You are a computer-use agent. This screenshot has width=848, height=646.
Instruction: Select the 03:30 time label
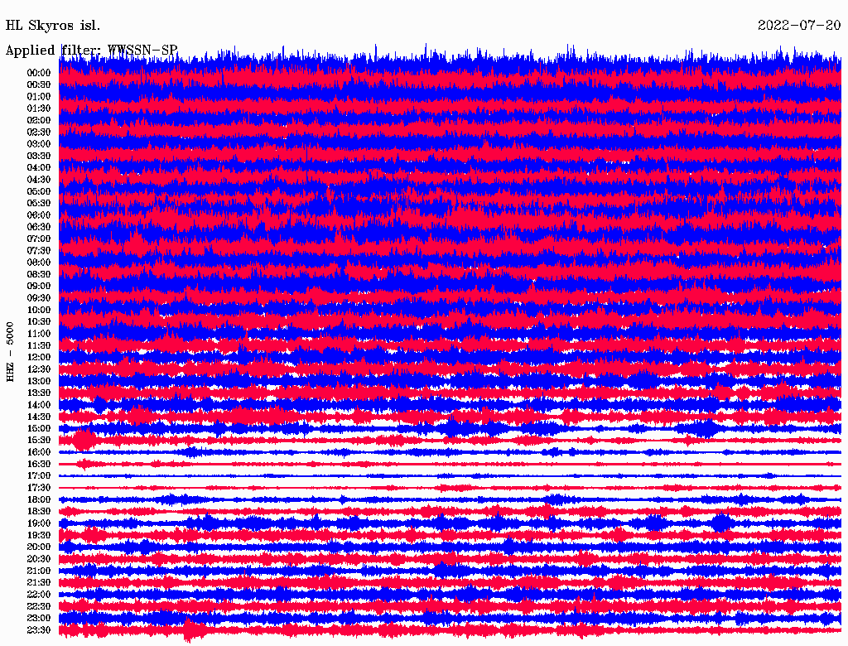click(x=39, y=156)
